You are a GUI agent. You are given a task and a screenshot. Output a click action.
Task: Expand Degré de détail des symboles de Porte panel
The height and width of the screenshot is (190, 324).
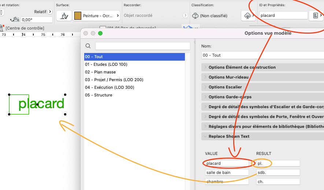[x=262, y=117]
